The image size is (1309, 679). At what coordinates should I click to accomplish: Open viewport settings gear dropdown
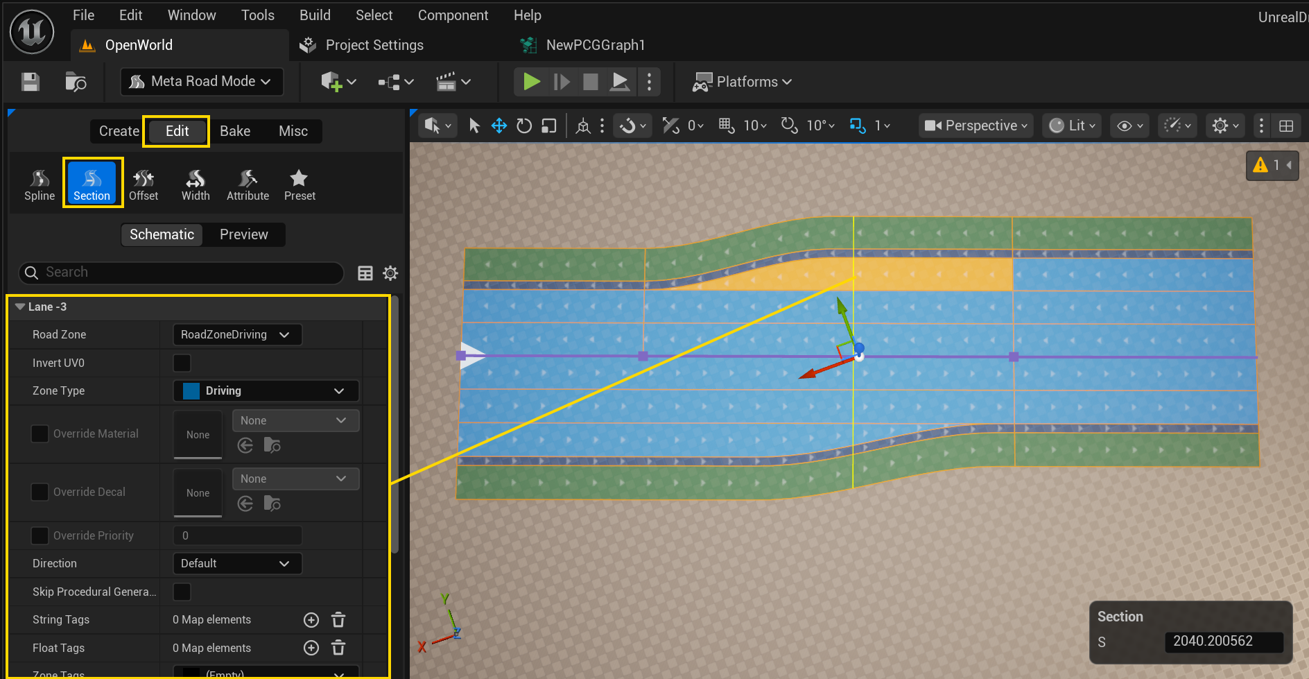tap(1225, 126)
